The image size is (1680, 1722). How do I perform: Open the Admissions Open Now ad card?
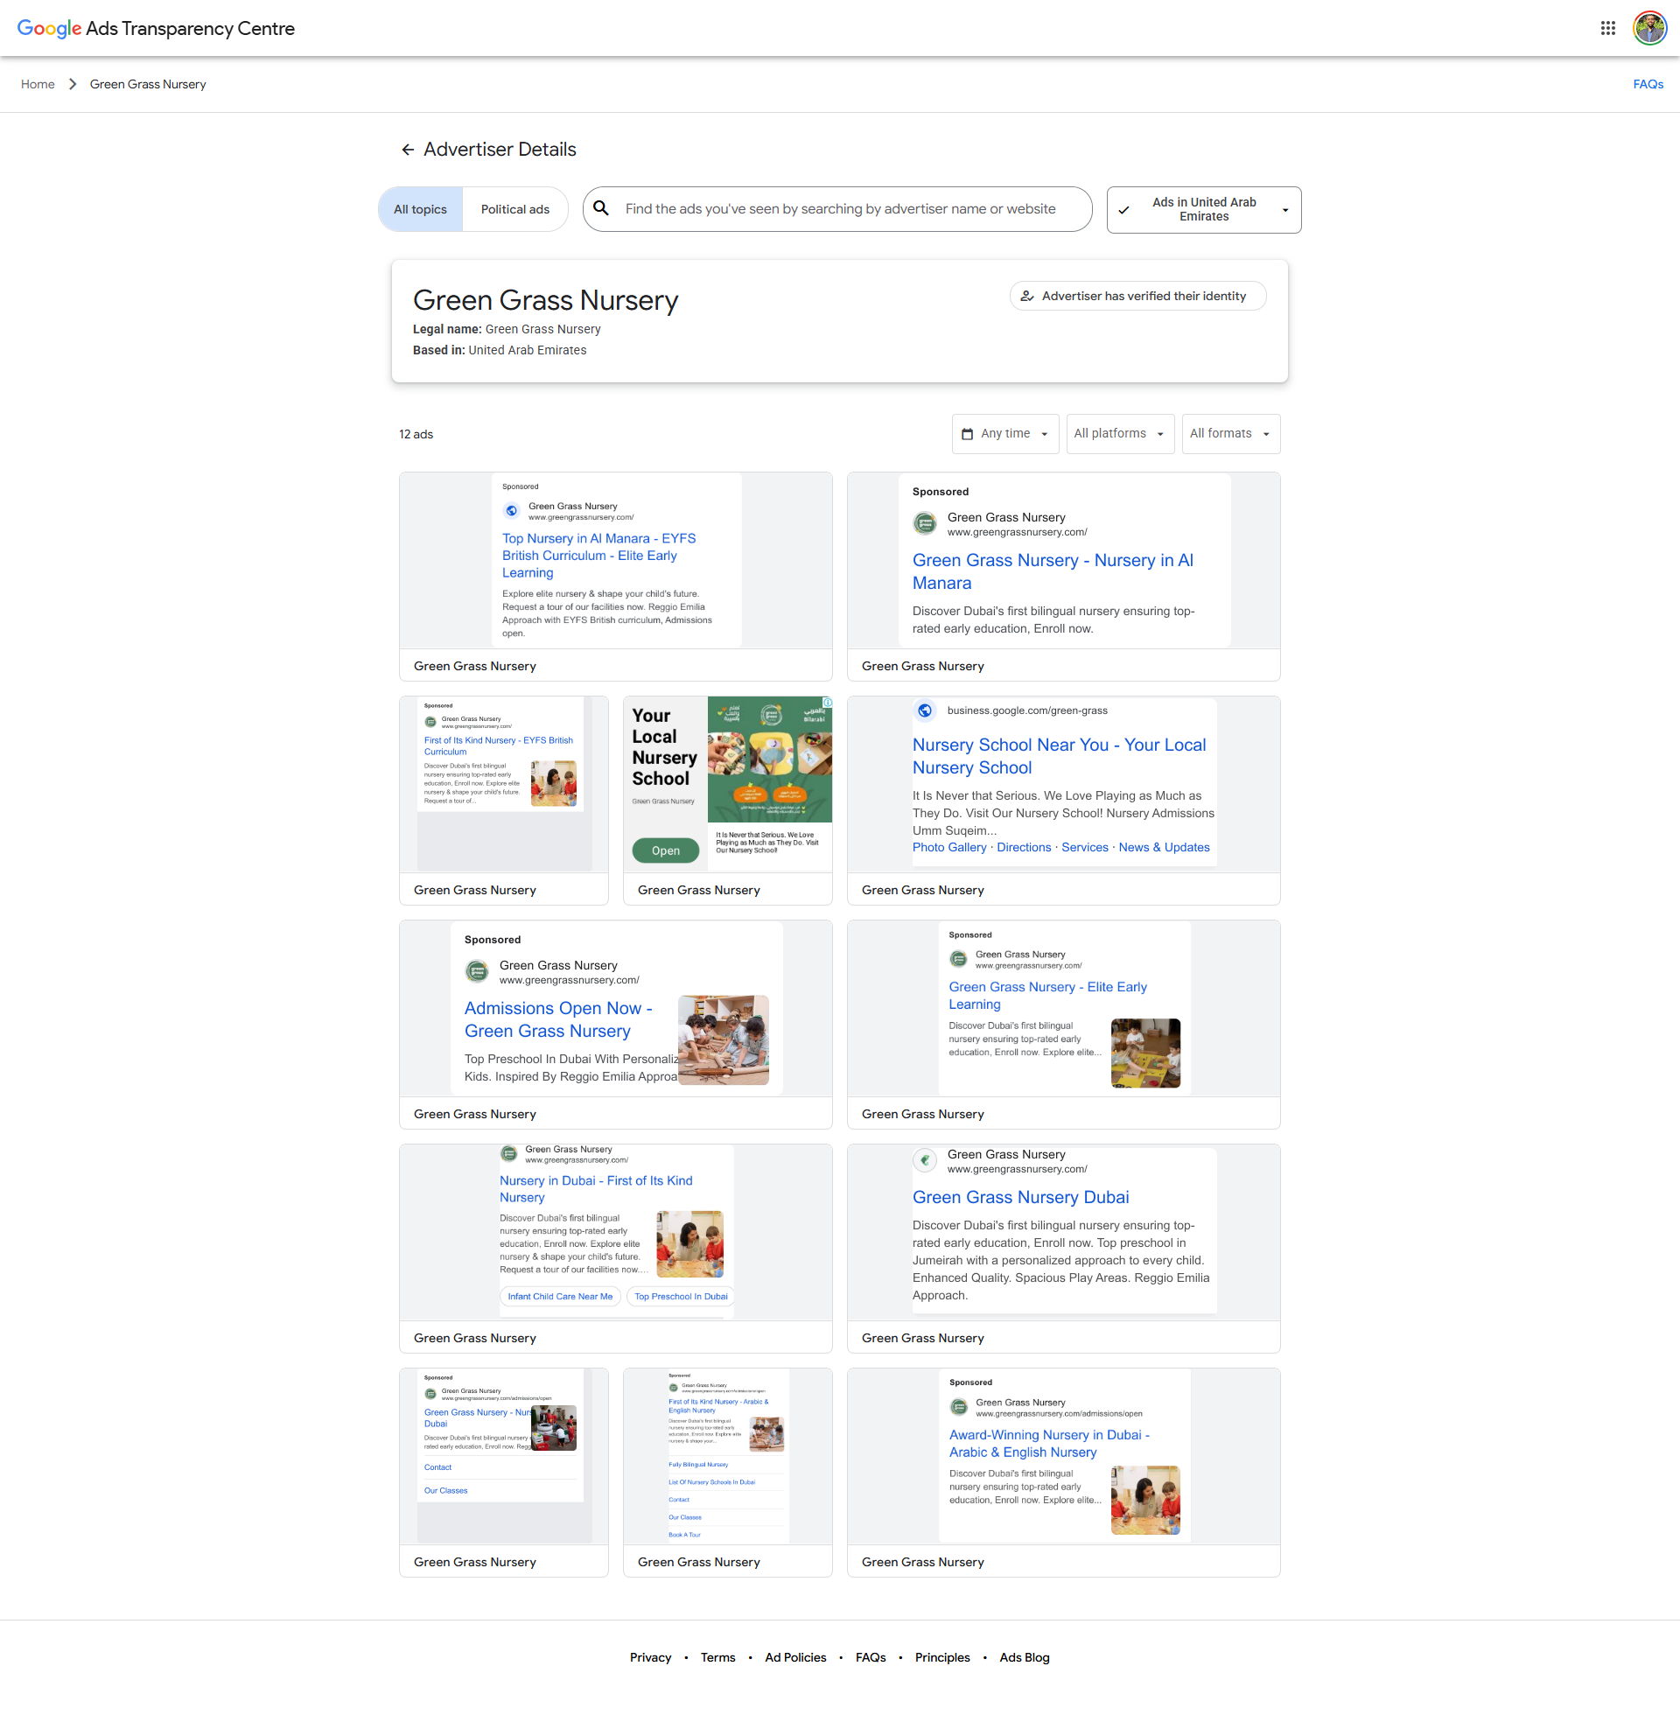tap(616, 1025)
